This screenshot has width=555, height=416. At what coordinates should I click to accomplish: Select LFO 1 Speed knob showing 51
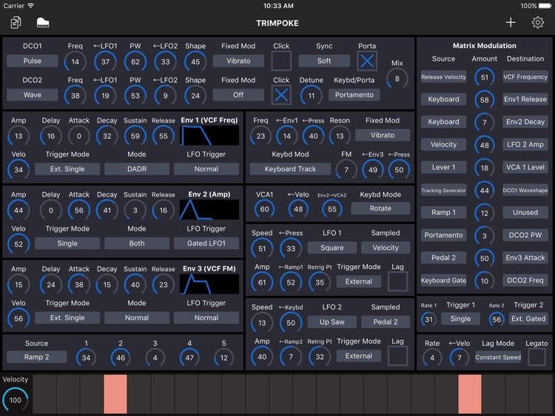point(262,248)
